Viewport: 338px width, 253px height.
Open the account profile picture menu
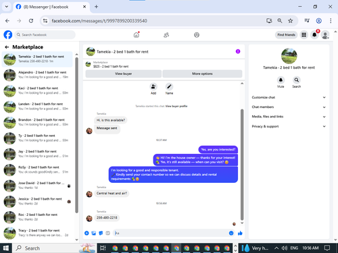tap(325, 35)
